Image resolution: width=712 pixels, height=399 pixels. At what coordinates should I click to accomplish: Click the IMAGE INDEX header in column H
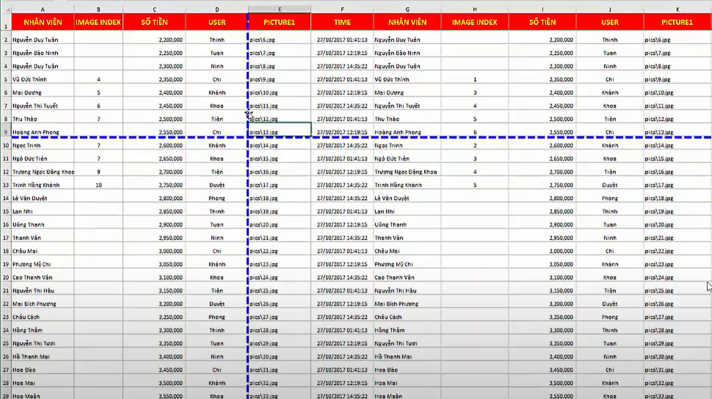tap(474, 22)
